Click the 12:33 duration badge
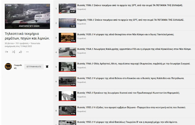Image resolution: width=195 pixels, height=125 pixels. click(x=73, y=26)
